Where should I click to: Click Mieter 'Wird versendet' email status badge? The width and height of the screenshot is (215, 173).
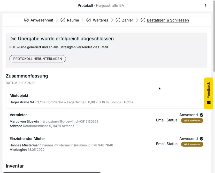[192, 144]
